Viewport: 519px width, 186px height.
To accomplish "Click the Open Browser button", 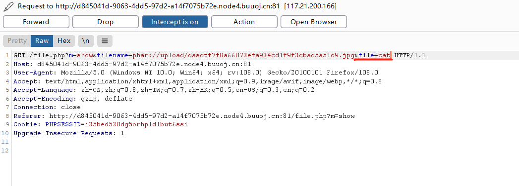I will pos(314,22).
